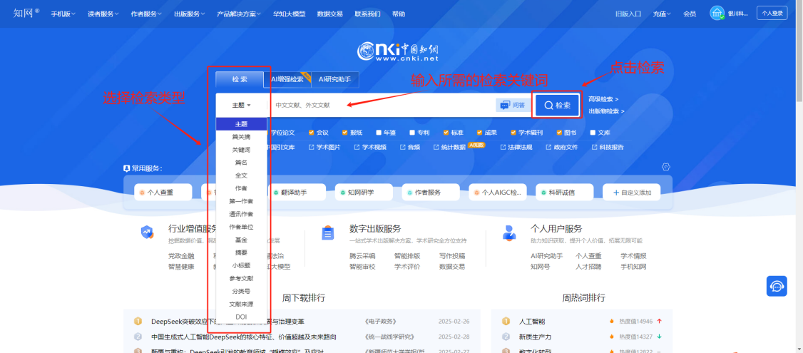Open the customer service headset icon
The width and height of the screenshot is (803, 353).
coord(777,286)
